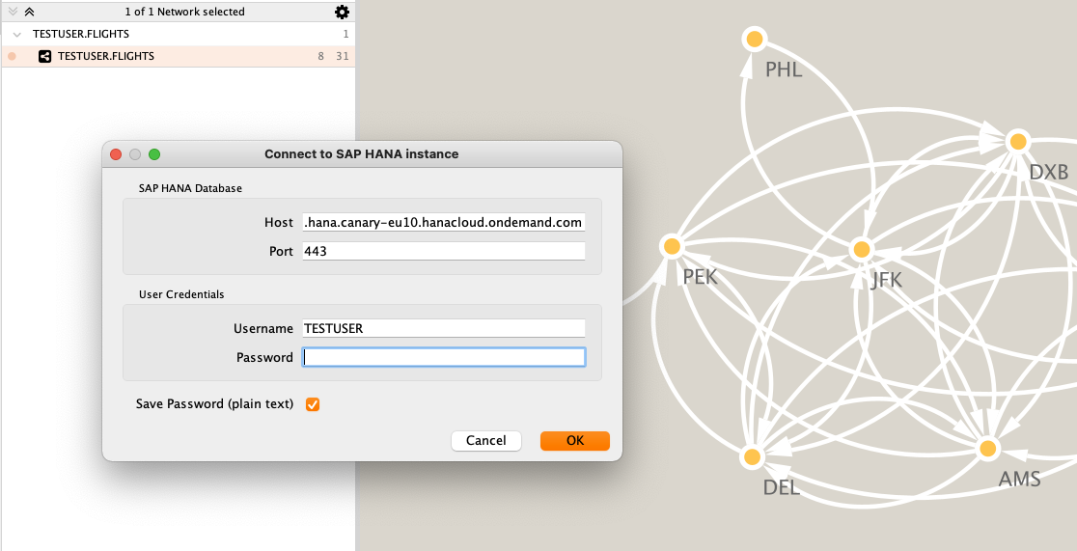Click the expand all networks double-down arrow
The width and height of the screenshot is (1077, 551).
click(13, 12)
